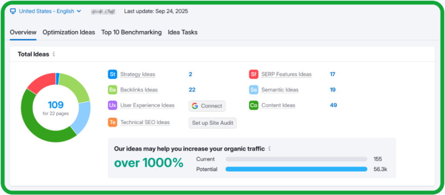Screen dimensions: 445x195
Task: Click the green Ba Backlinks icon
Action: click(113, 90)
